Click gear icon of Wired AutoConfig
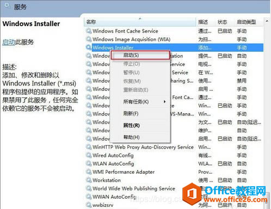Image resolution: width=271 pixels, height=209 pixels. [89, 155]
